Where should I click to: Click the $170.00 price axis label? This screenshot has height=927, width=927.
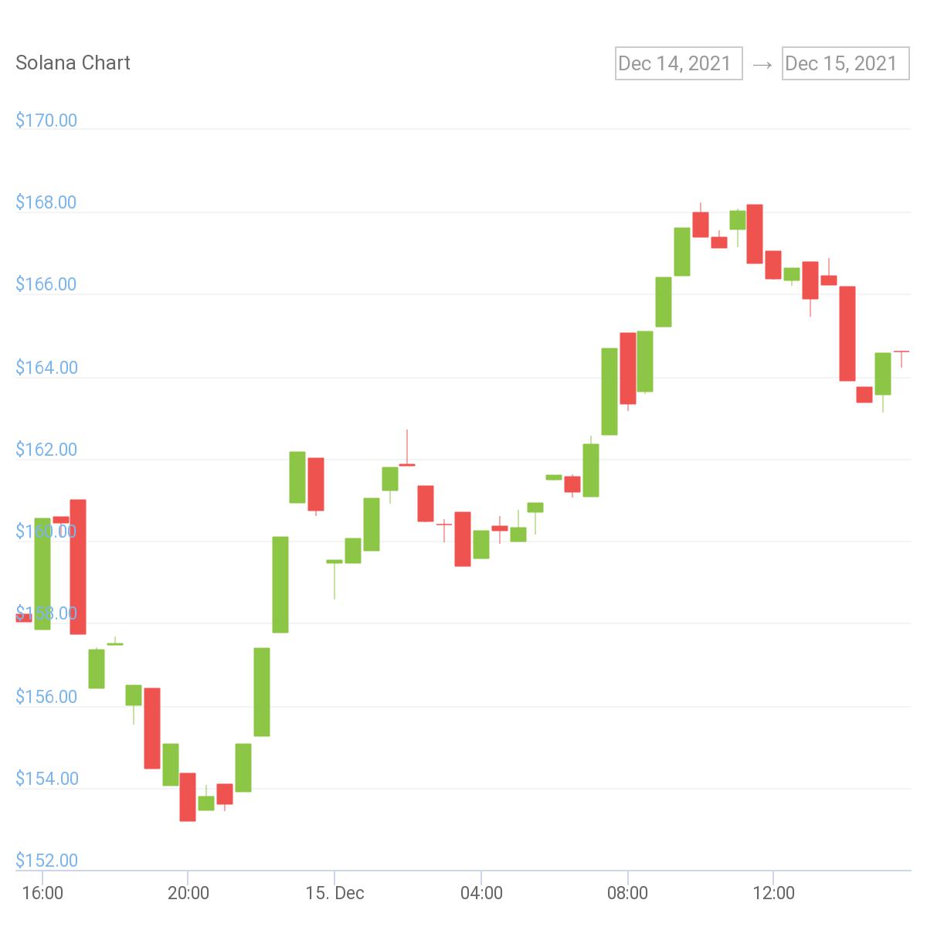(x=46, y=121)
